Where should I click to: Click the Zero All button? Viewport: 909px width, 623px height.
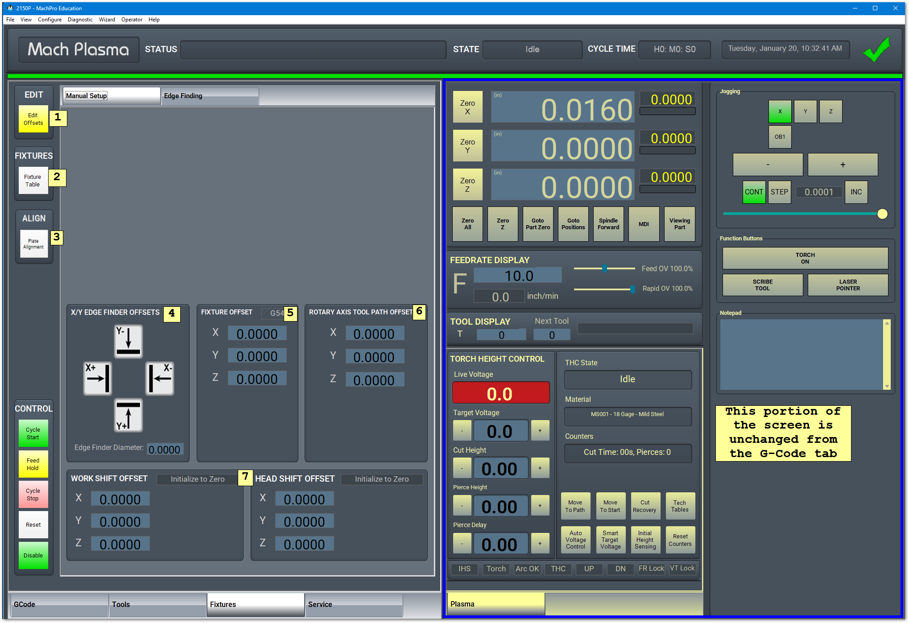(467, 224)
